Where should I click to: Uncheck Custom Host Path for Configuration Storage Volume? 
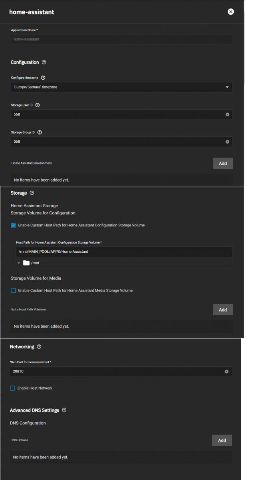(x=13, y=225)
